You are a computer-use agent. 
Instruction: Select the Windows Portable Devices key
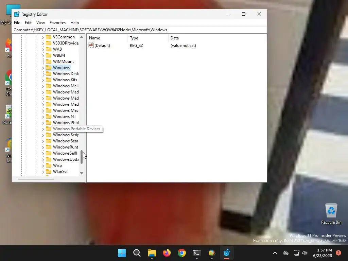point(76,129)
